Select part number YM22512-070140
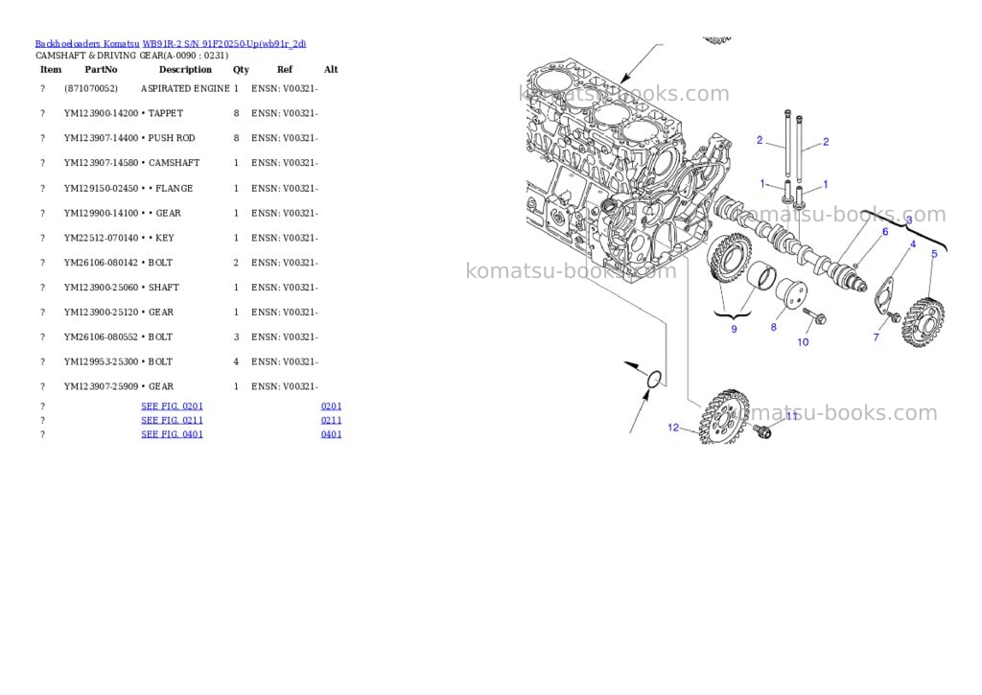The image size is (982, 695). 101,238
